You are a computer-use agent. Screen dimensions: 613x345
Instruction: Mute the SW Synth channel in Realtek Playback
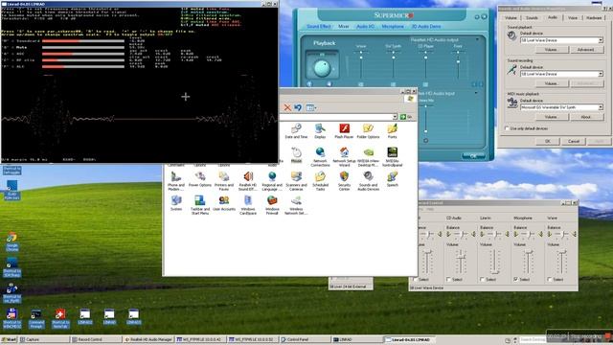click(394, 84)
